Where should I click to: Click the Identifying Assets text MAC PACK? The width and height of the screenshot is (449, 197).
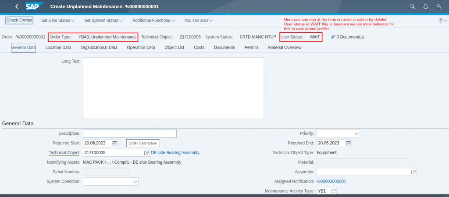pos(132,162)
